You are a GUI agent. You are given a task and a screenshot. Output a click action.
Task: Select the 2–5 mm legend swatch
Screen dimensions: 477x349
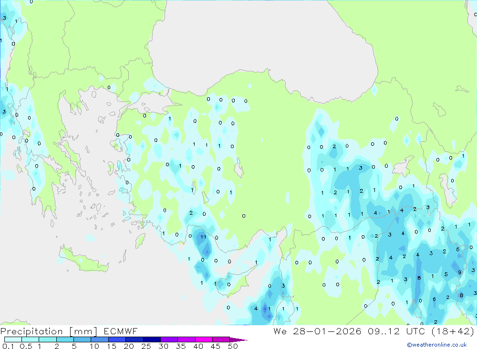click(x=65, y=339)
